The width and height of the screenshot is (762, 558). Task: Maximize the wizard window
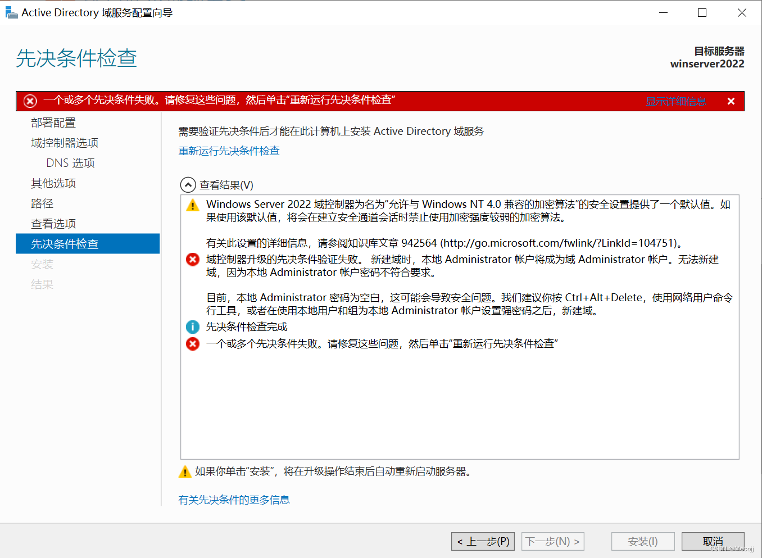702,12
